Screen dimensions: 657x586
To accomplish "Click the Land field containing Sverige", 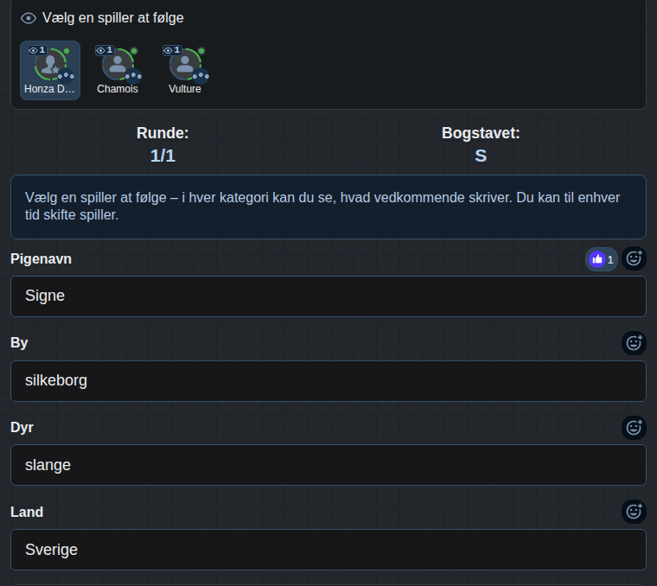I will [328, 550].
